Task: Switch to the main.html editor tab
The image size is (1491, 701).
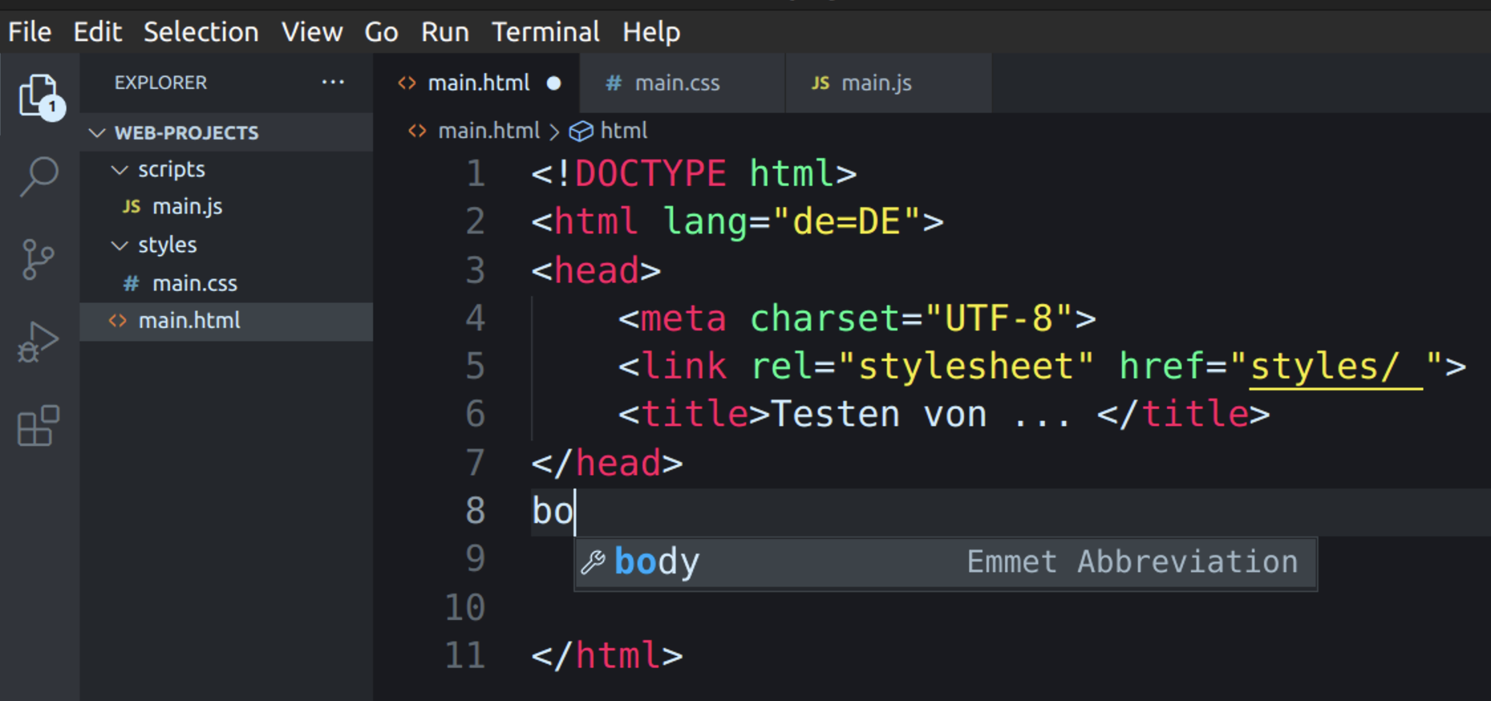Action: [x=477, y=83]
